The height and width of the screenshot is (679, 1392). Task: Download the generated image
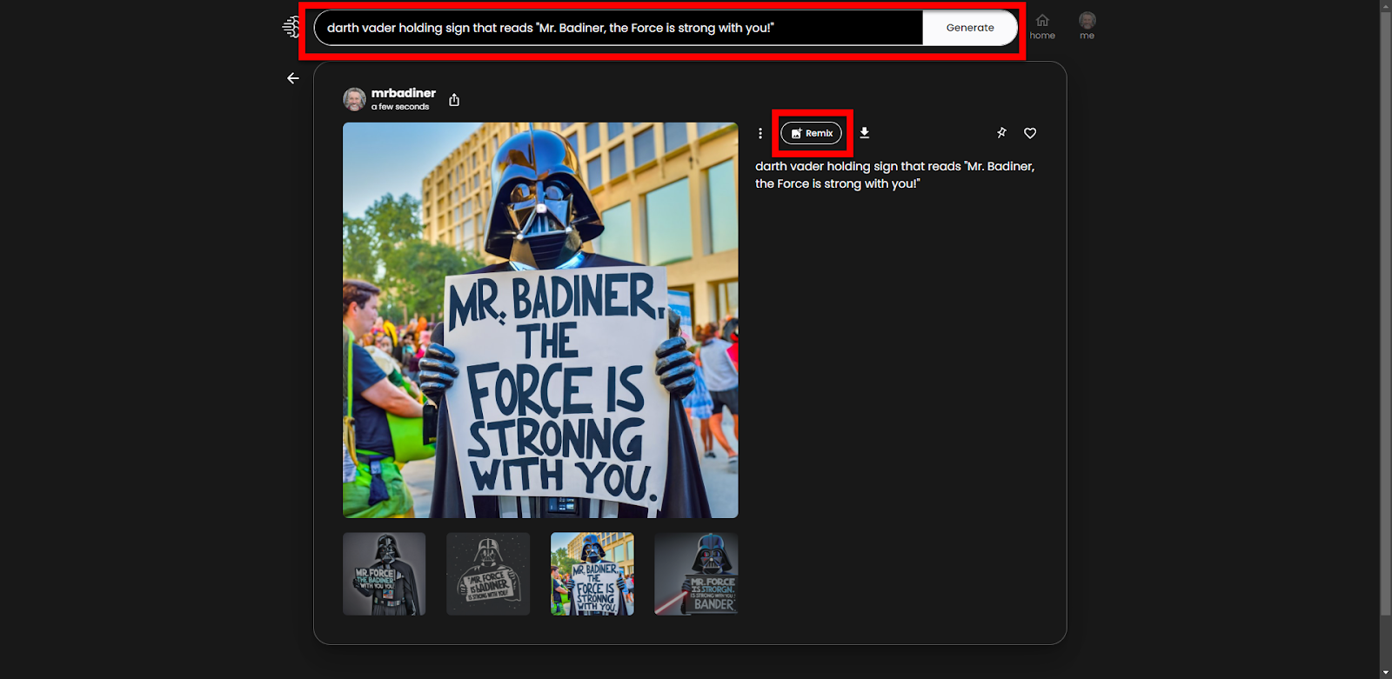click(x=865, y=133)
